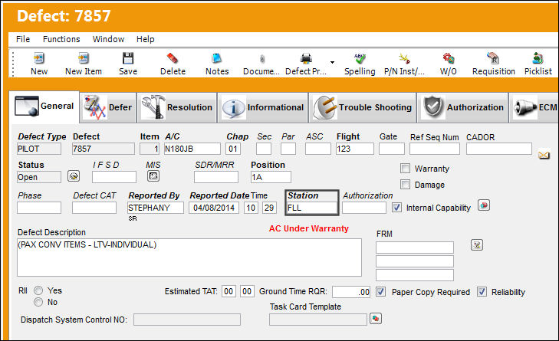The height and width of the screenshot is (341, 559).
Task: Click the Ref Seq Num field
Action: click(435, 149)
